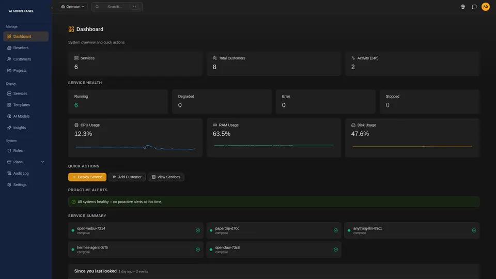Screen dimensions: 496x279
Task: Open the chat message icon
Action: pyautogui.click(x=474, y=7)
